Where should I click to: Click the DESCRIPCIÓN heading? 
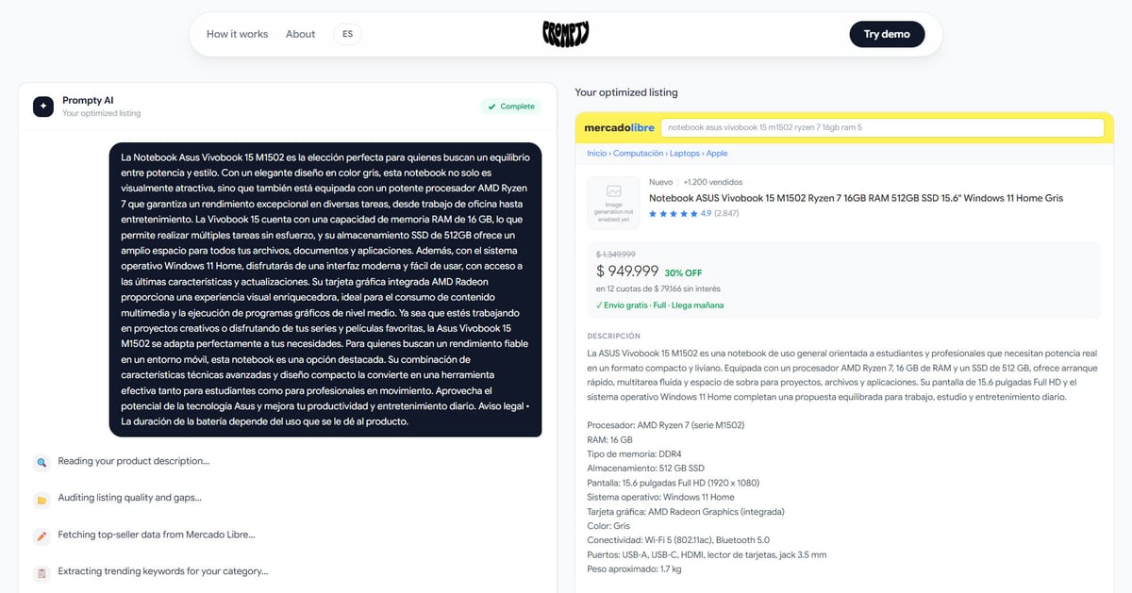(613, 336)
